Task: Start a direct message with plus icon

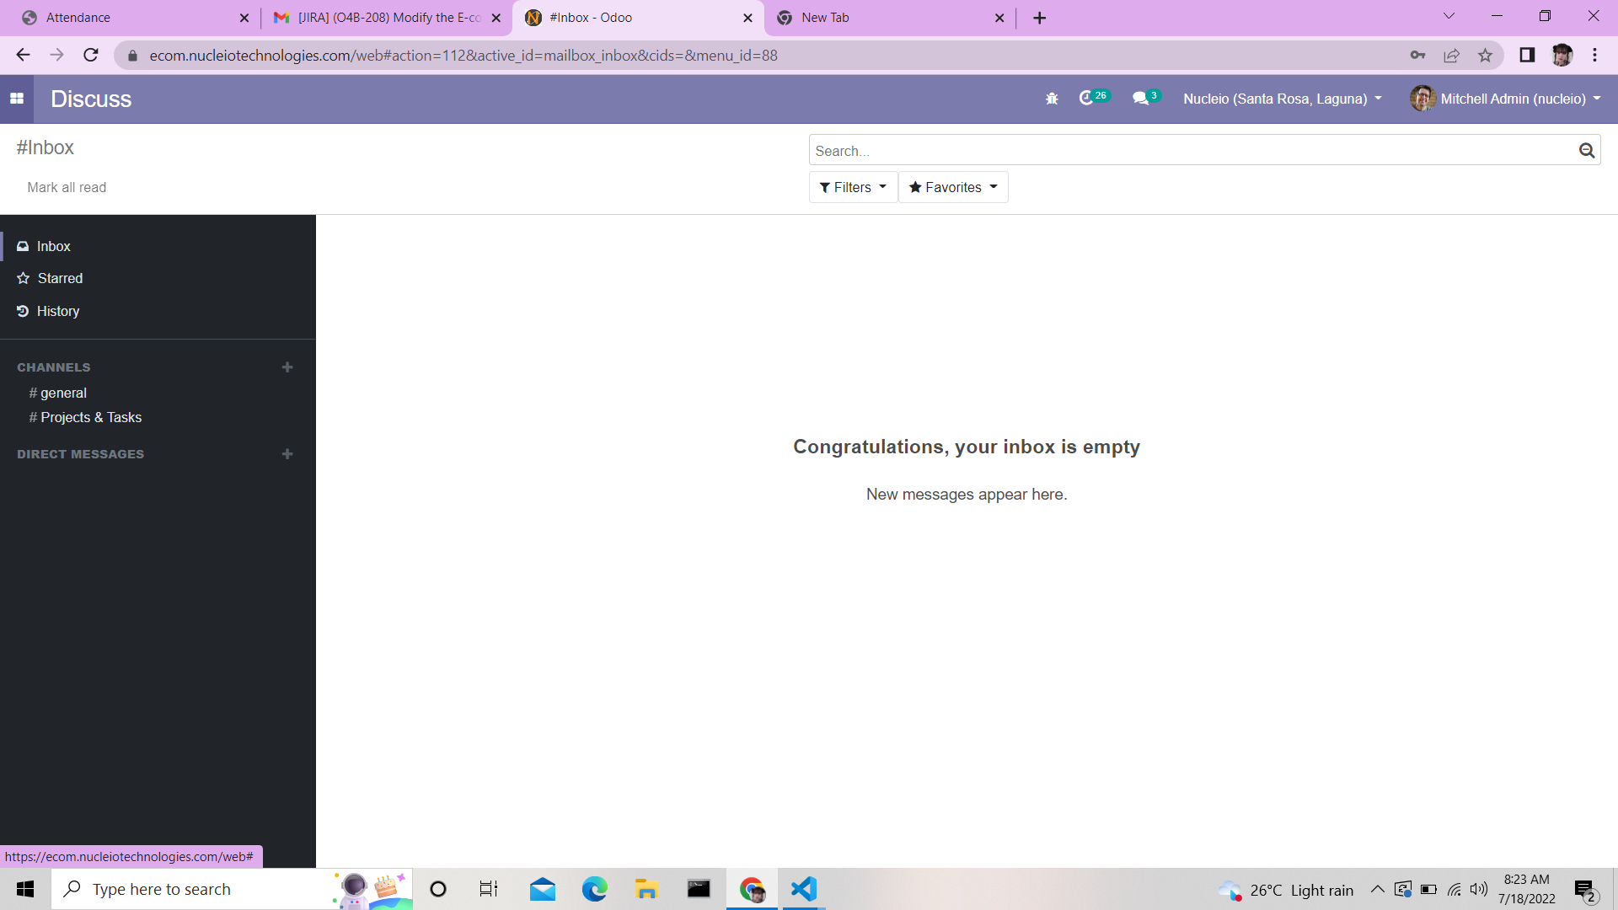Action: [x=287, y=454]
